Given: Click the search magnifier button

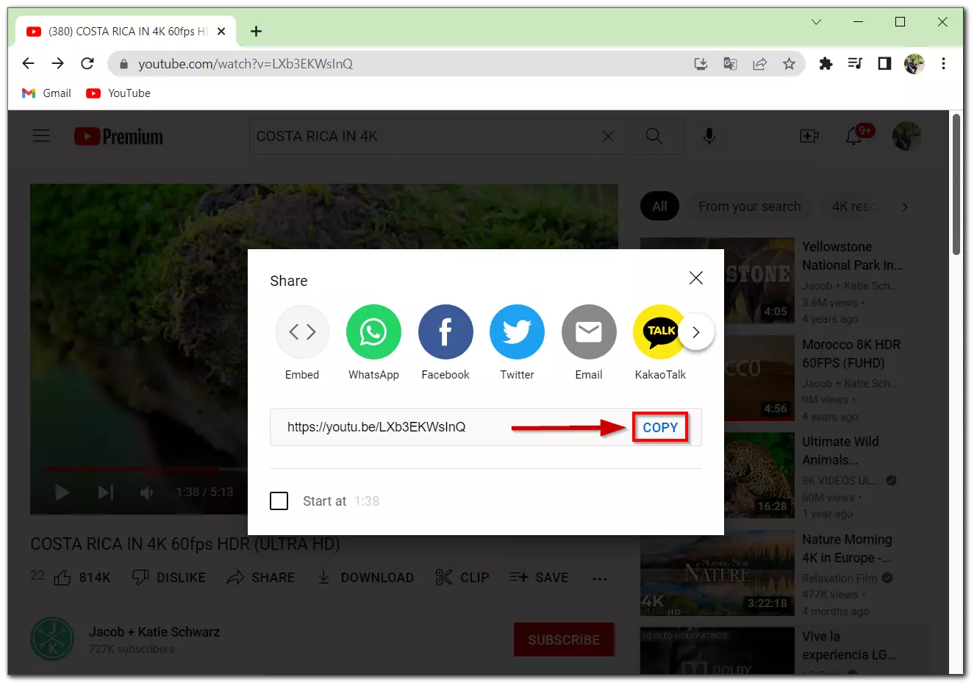Looking at the screenshot, I should 654,137.
